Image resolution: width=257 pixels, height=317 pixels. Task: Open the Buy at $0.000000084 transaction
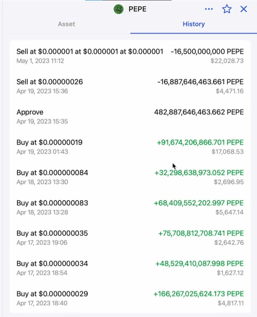coord(130,177)
